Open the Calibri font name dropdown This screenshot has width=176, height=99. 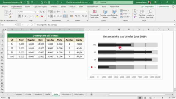[33, 12]
